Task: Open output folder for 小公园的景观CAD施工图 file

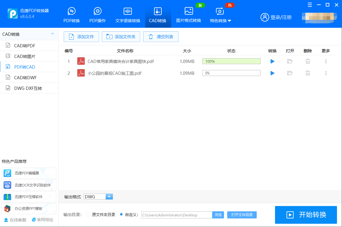Action: pos(290,73)
